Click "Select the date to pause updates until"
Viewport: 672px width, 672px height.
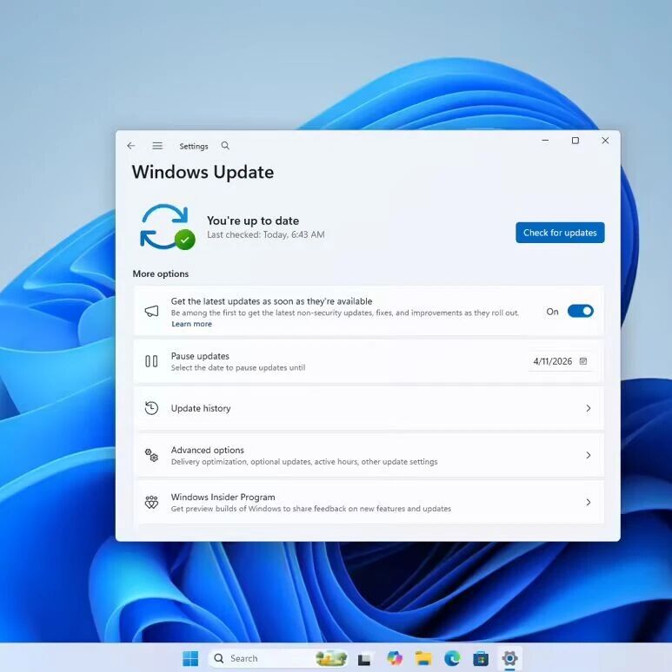(x=237, y=368)
